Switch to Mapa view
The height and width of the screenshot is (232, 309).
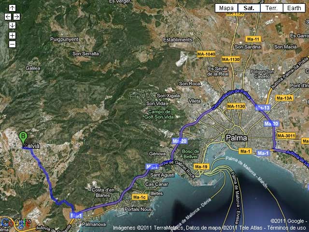tap(226, 8)
